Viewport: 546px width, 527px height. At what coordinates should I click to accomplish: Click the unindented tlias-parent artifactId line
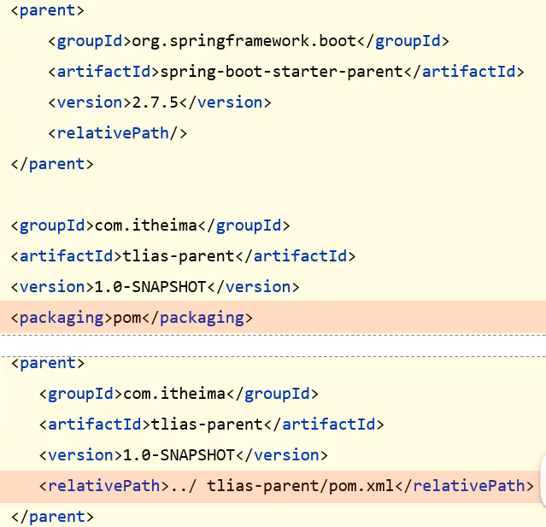point(183,256)
